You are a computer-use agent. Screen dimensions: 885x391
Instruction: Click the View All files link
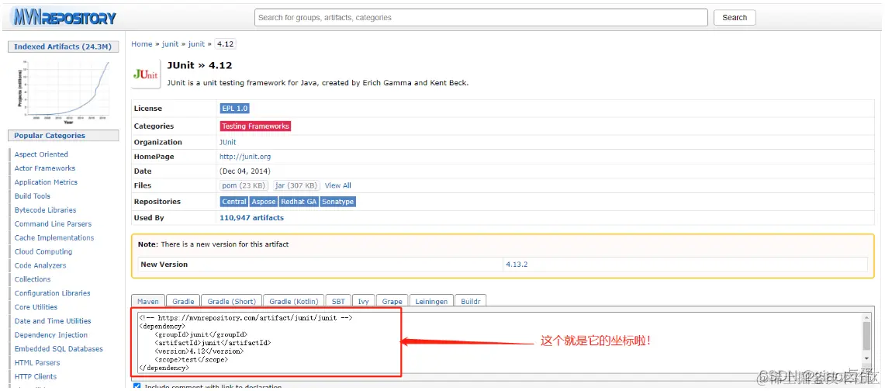click(x=337, y=185)
